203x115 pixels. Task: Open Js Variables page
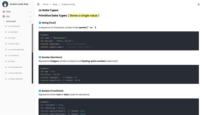(x=13, y=32)
